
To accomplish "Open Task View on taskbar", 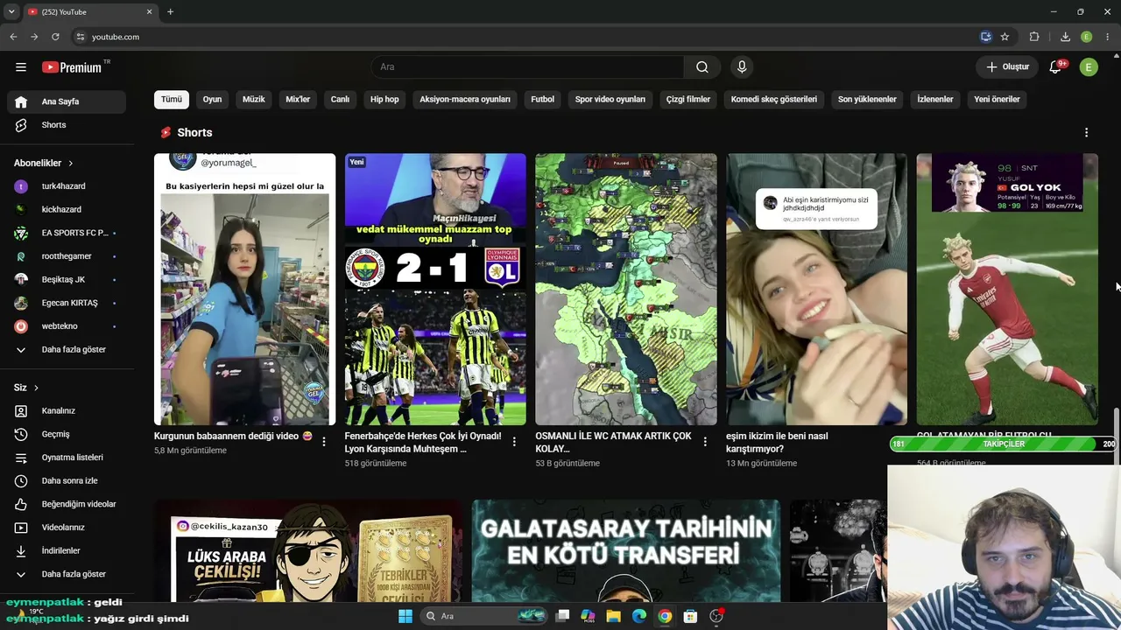I will (x=563, y=616).
